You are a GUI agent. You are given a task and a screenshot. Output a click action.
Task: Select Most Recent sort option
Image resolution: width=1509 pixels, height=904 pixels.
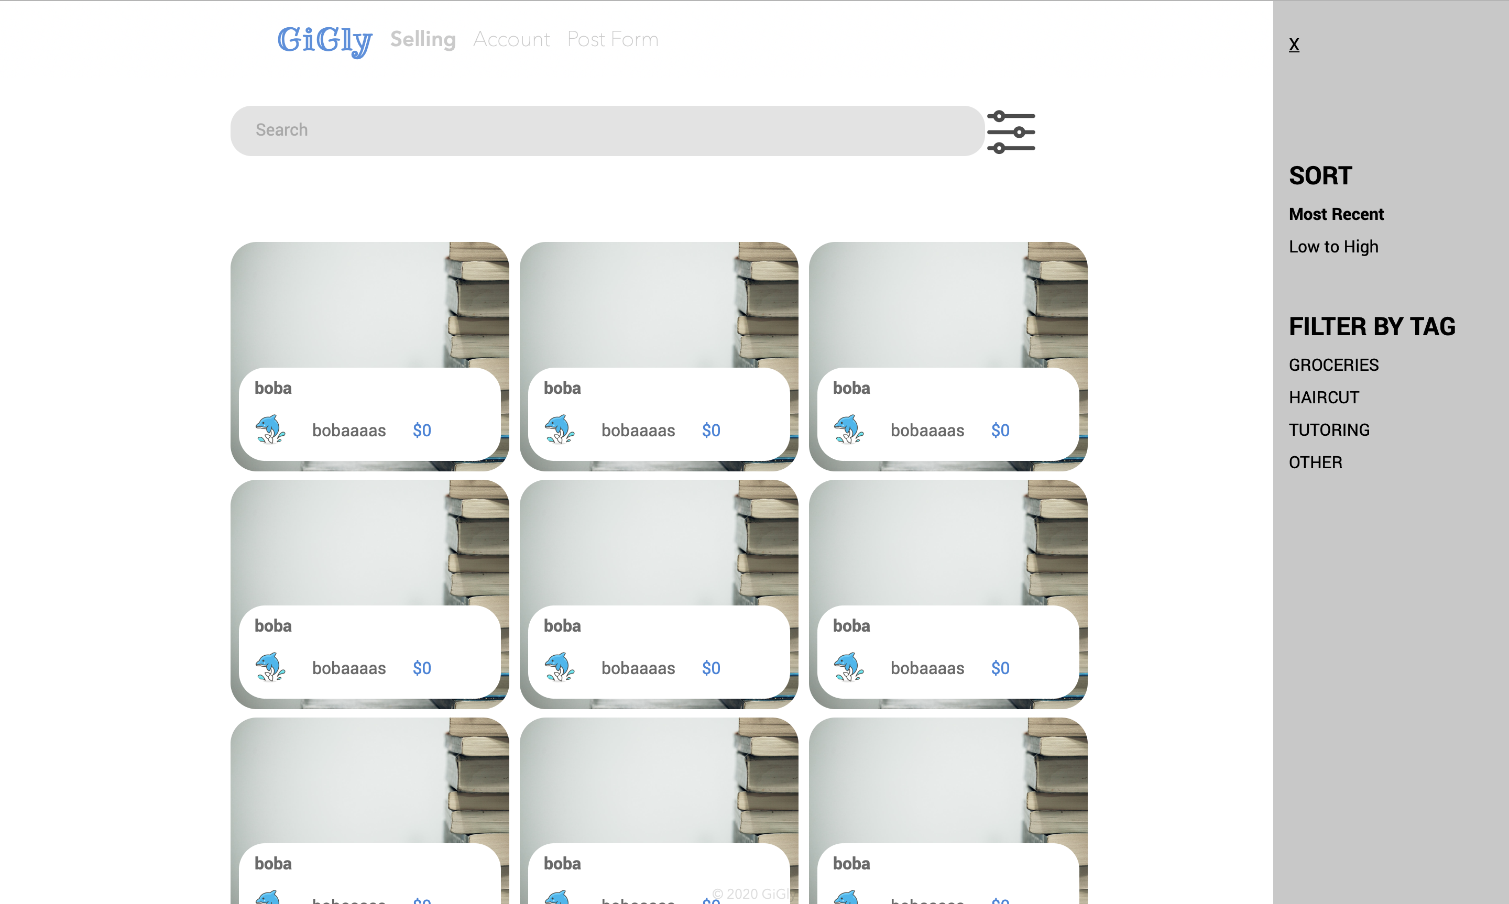1336,214
